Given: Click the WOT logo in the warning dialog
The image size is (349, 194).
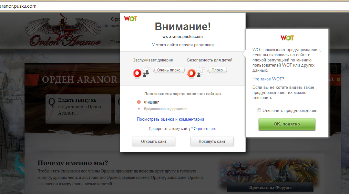Looking at the screenshot, I should (130, 19).
